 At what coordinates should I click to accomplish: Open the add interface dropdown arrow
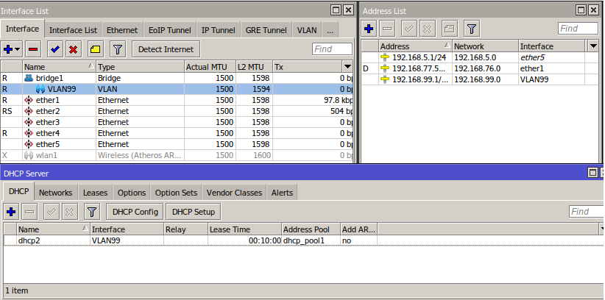coord(17,49)
